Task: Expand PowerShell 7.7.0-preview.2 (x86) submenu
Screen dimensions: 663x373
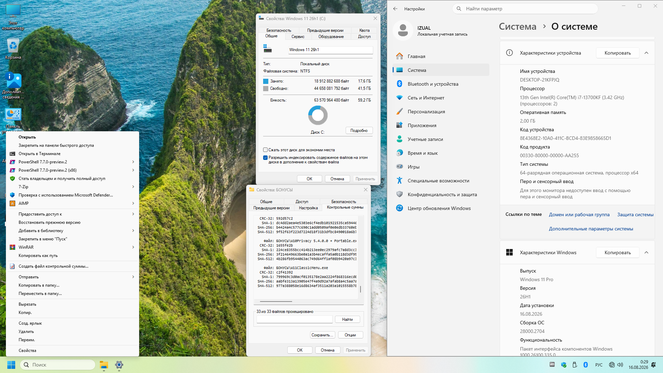Action: [x=73, y=170]
